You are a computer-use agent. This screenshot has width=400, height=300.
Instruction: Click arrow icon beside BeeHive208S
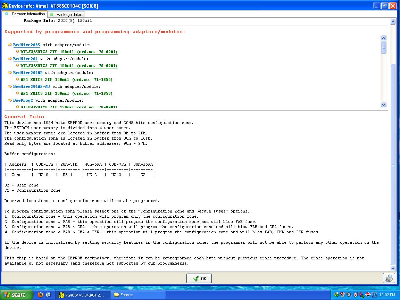pyautogui.click(x=10, y=45)
